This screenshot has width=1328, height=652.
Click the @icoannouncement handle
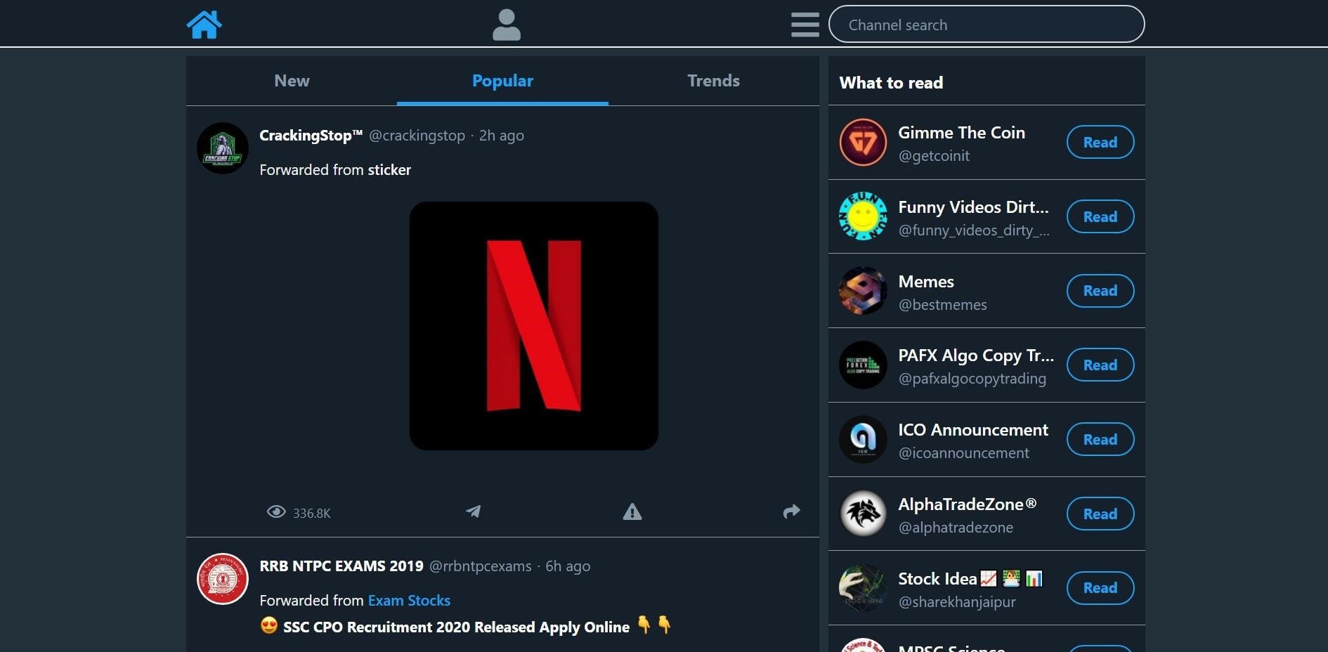coord(963,453)
